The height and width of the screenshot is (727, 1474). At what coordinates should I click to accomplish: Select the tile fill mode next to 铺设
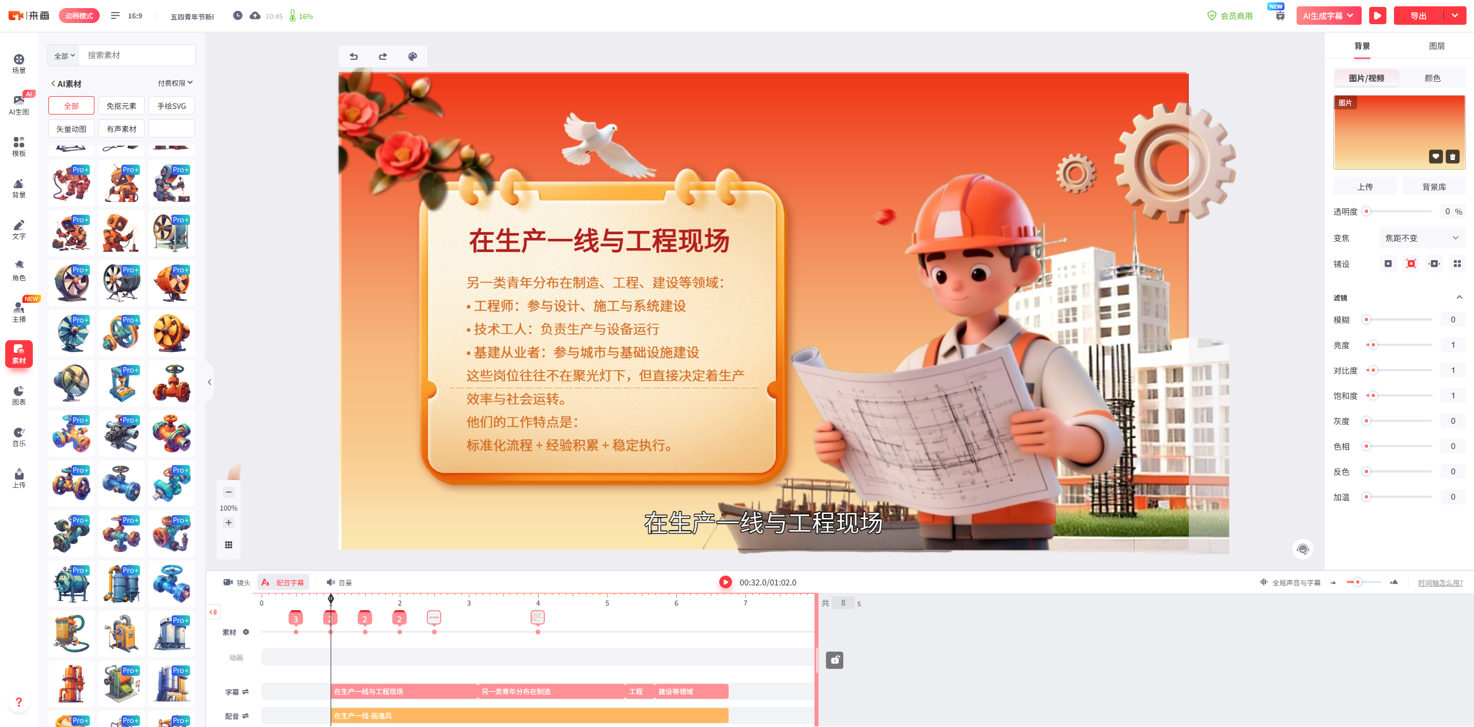(1458, 263)
